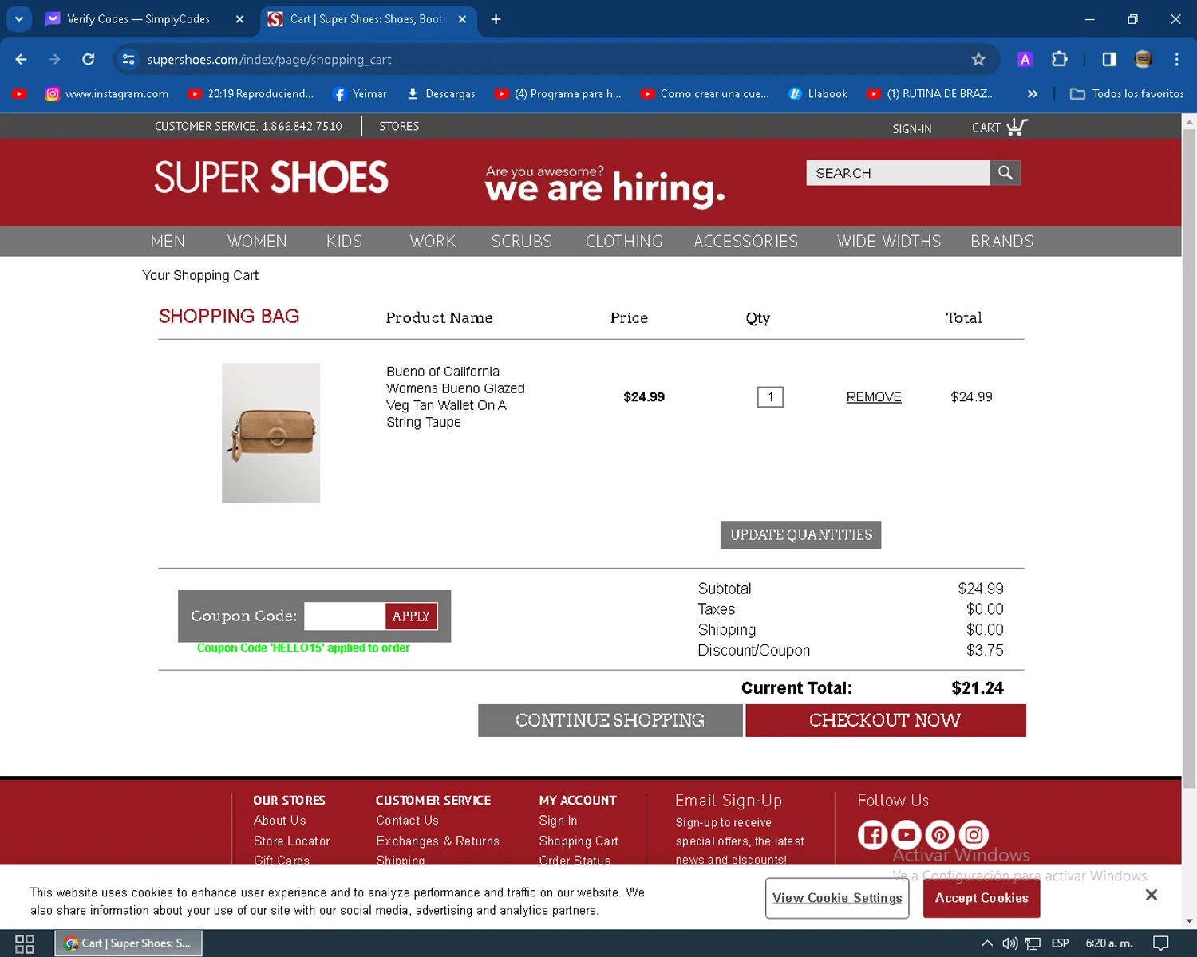
Task: Open SCRUBS navigation menu
Action: (x=521, y=242)
